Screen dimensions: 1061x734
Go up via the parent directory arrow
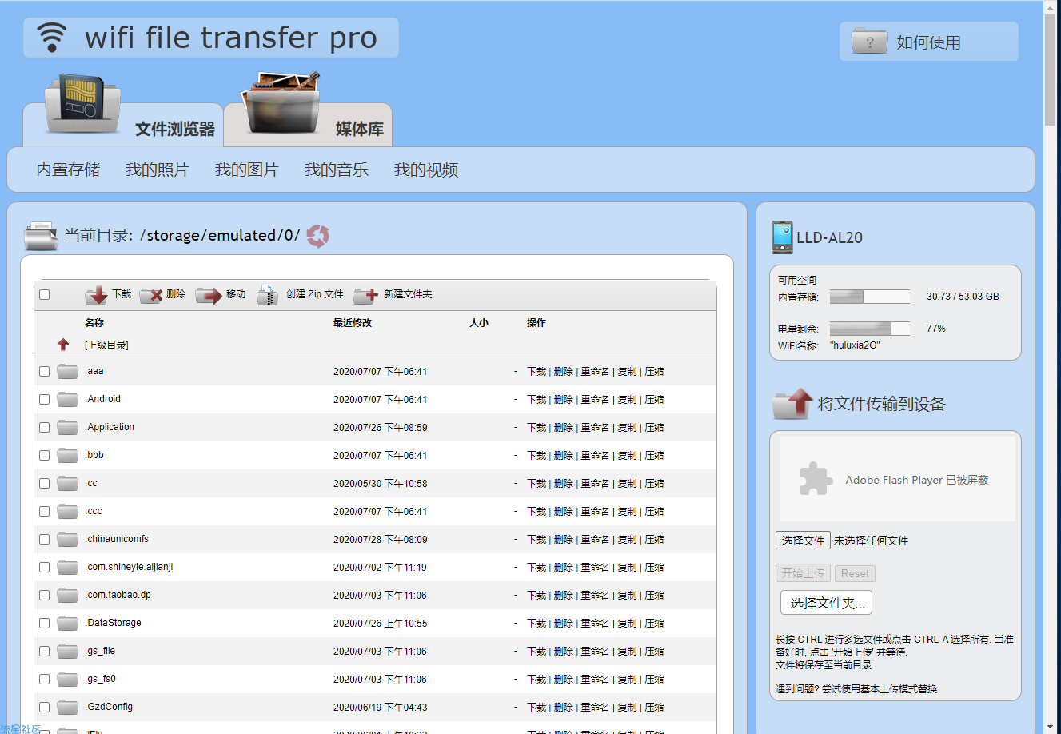coord(63,345)
